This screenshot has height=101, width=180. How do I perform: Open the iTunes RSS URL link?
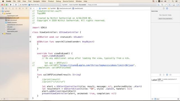point(97,65)
